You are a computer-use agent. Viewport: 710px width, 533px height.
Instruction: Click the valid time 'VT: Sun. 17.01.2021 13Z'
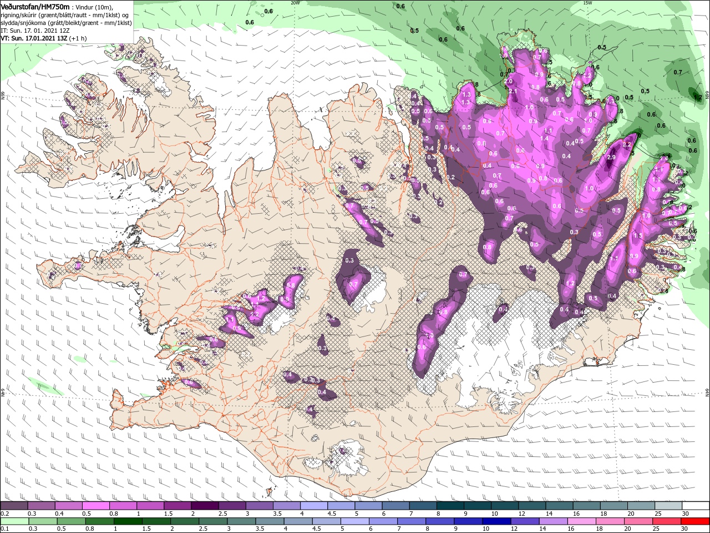click(34, 39)
